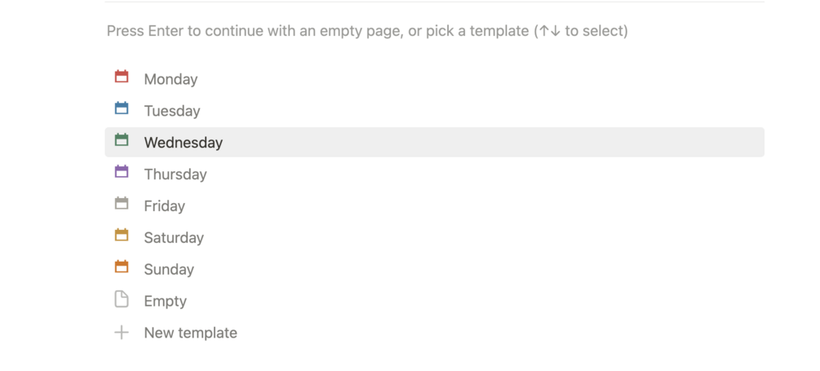The height and width of the screenshot is (371, 820).
Task: Select the Monday template
Action: [171, 79]
